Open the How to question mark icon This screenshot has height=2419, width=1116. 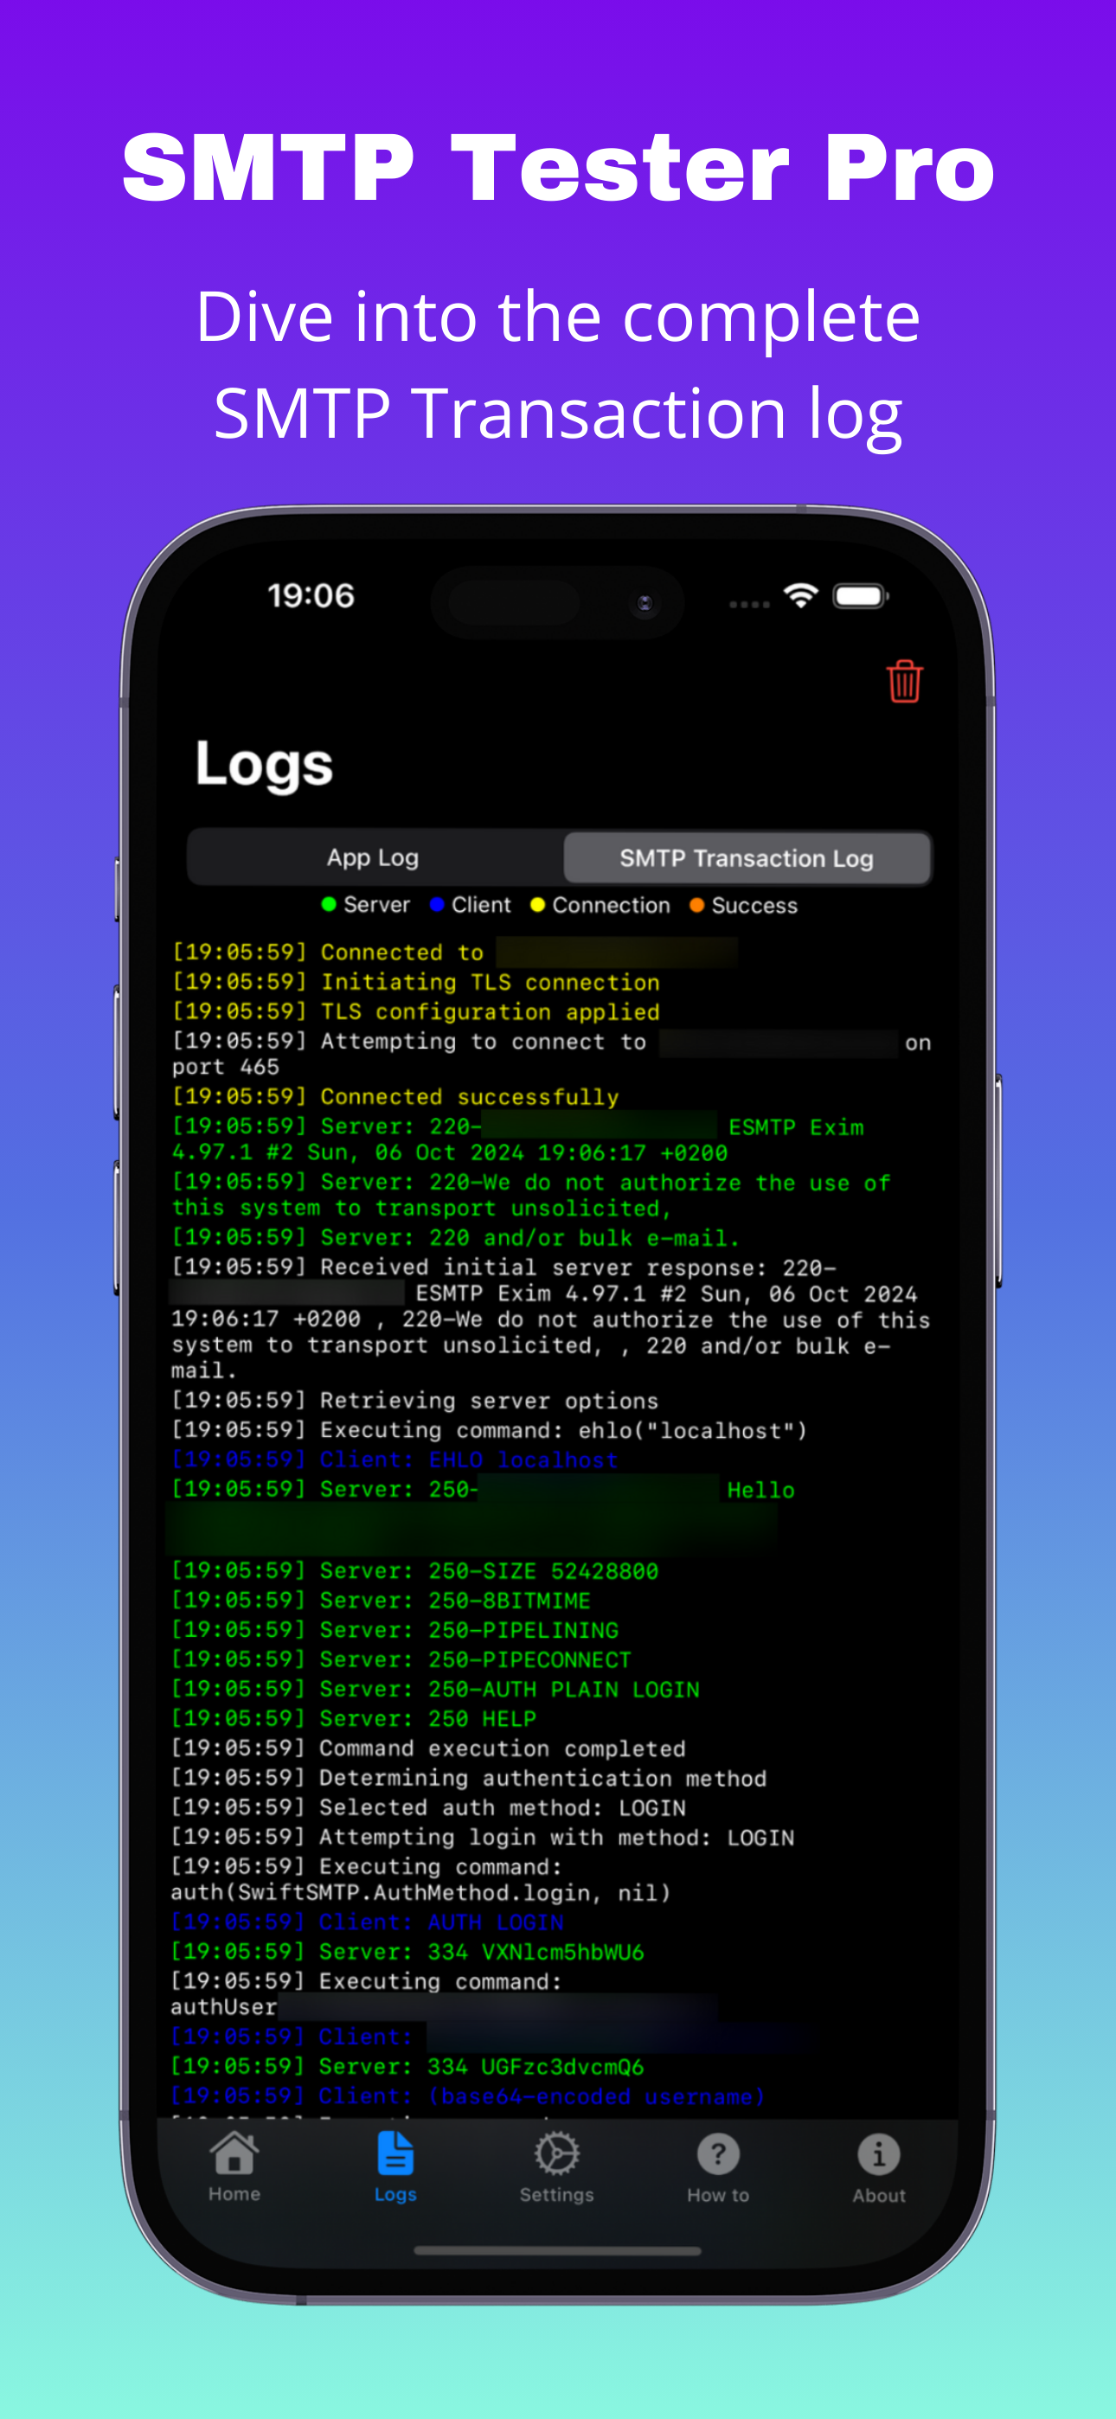coord(719,2154)
